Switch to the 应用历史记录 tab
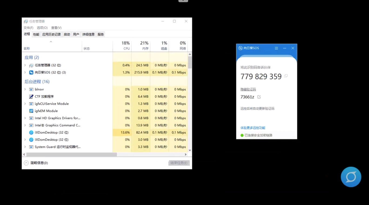 pyautogui.click(x=52, y=34)
